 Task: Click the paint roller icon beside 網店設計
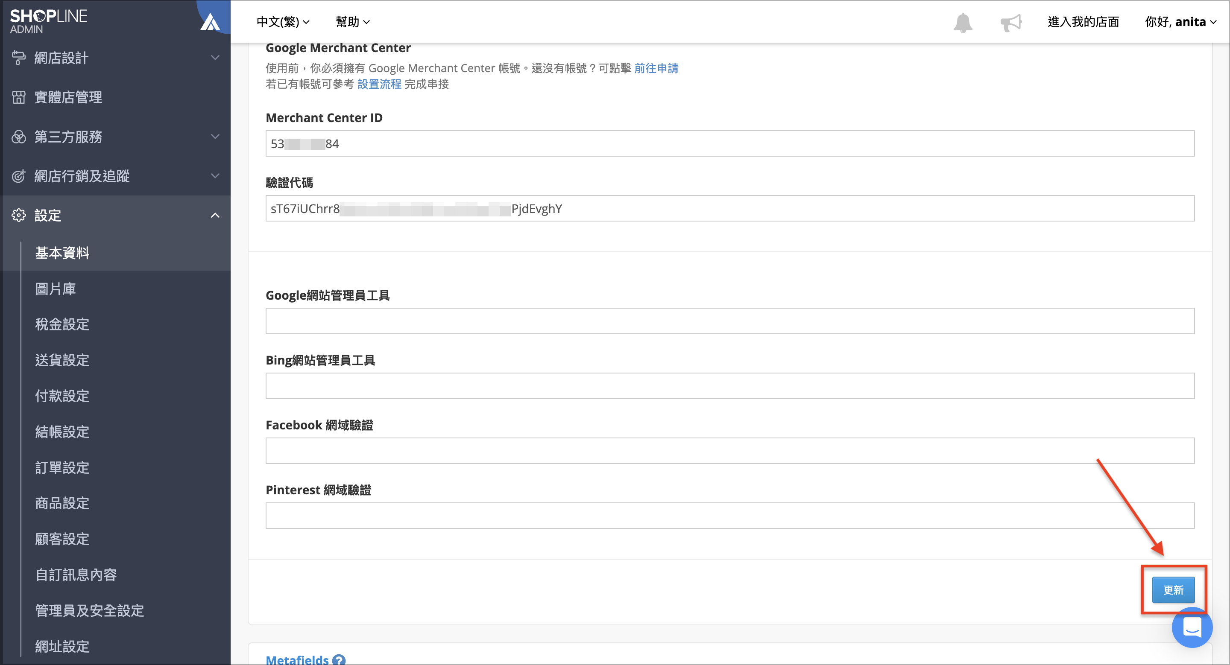pos(19,58)
